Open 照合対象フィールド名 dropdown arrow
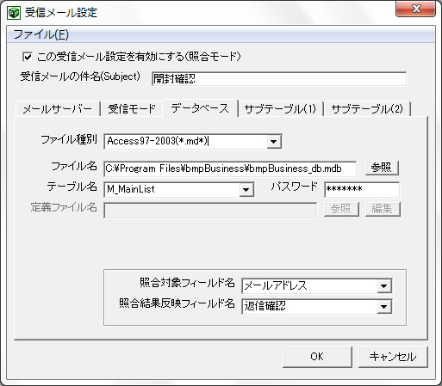The width and height of the screenshot is (442, 386). tap(384, 286)
